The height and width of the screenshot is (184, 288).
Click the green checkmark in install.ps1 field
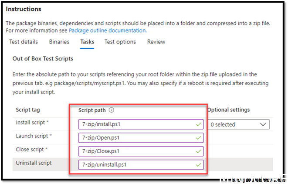pyautogui.click(x=199, y=124)
